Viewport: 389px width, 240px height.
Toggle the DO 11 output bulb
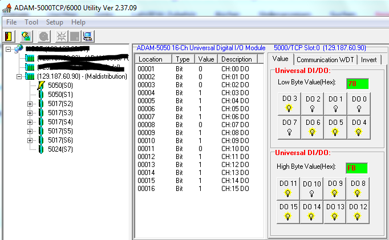[x=288, y=189]
